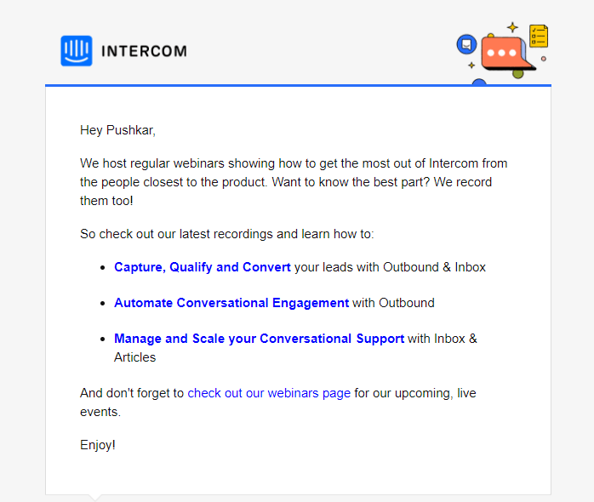Click the Hey Pushkar greeting text
594x502 pixels.
117,130
